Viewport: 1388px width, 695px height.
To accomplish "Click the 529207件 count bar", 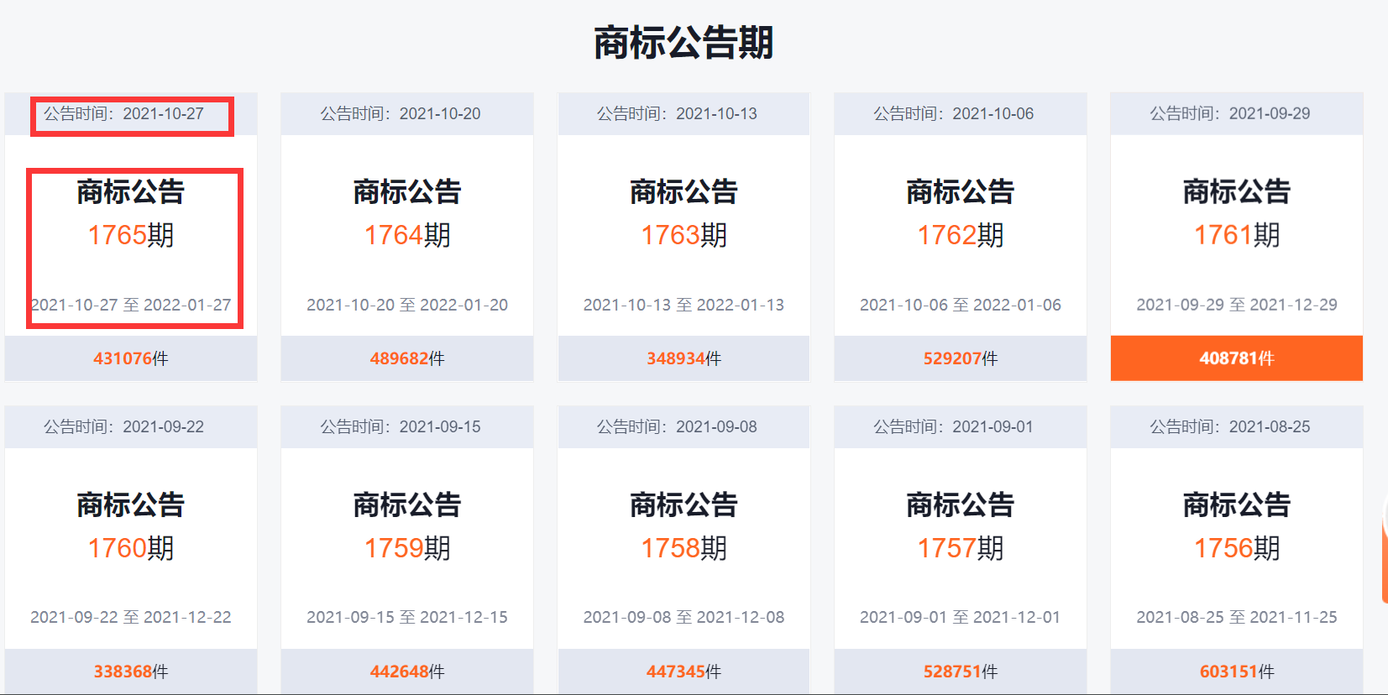I will coord(961,358).
